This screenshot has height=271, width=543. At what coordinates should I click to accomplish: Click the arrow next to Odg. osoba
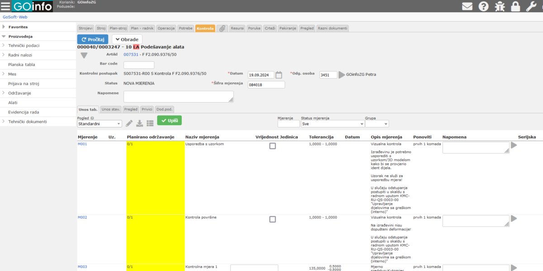pyautogui.click(x=342, y=75)
